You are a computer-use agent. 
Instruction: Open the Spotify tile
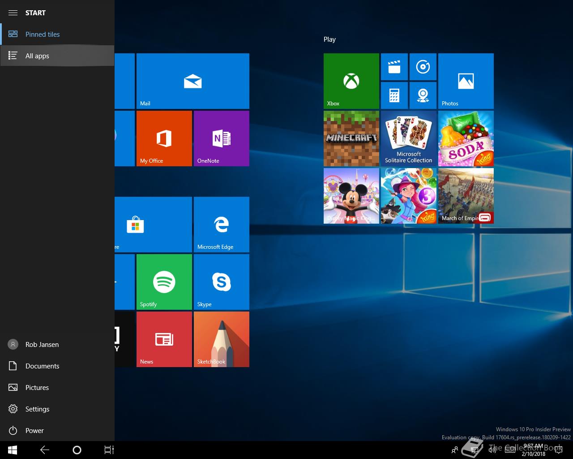[x=164, y=282]
